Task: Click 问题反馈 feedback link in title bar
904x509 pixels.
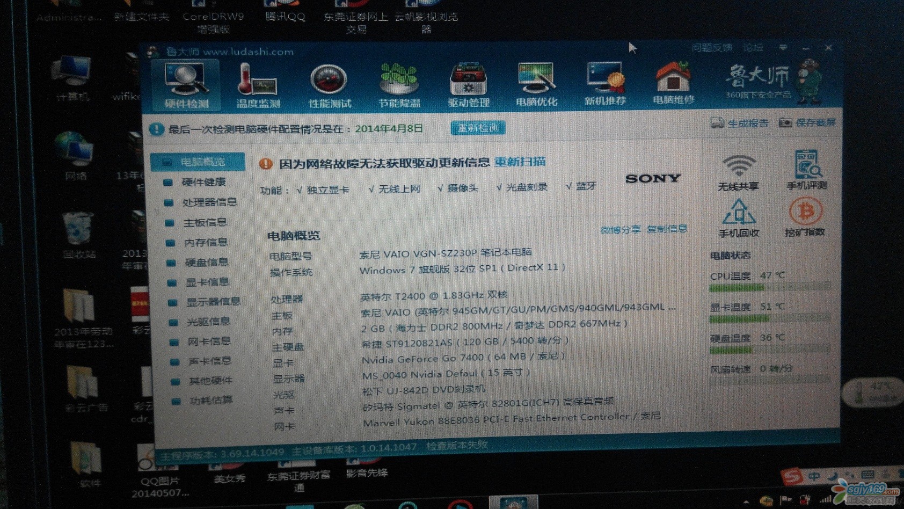Action: point(712,48)
